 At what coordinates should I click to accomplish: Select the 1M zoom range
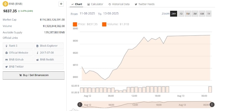(188, 14)
